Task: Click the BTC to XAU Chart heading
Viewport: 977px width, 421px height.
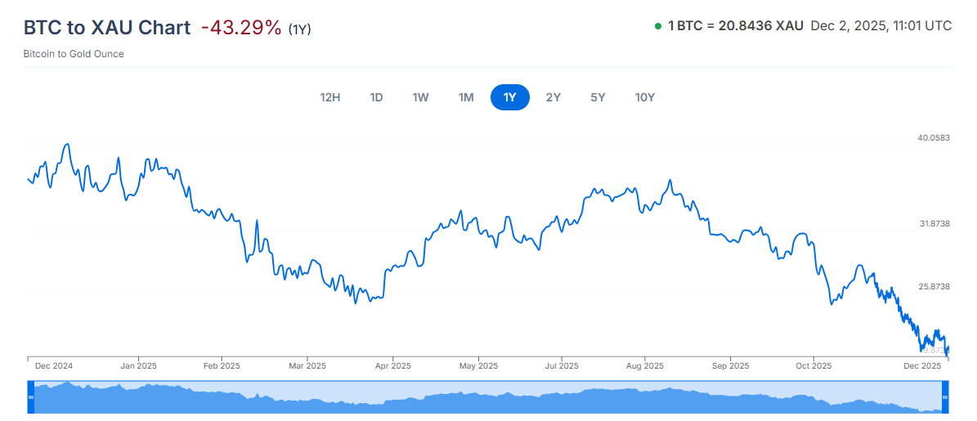Action: point(106,27)
